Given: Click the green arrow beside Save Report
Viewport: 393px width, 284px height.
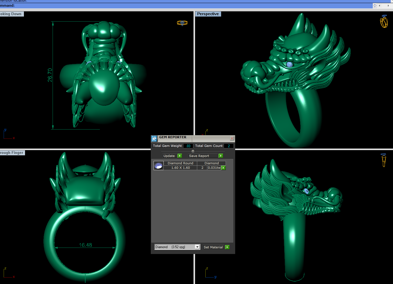Looking at the screenshot, I should [x=221, y=156].
